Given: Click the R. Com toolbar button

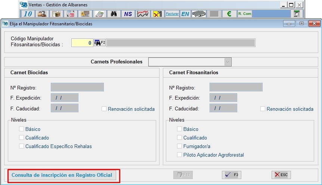Looking at the screenshot, I should pyautogui.click(x=245, y=14).
